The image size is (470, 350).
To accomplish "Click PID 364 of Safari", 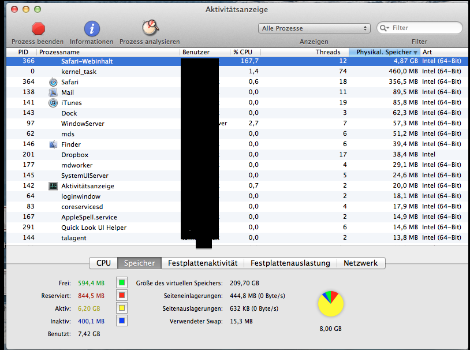I will tap(28, 81).
